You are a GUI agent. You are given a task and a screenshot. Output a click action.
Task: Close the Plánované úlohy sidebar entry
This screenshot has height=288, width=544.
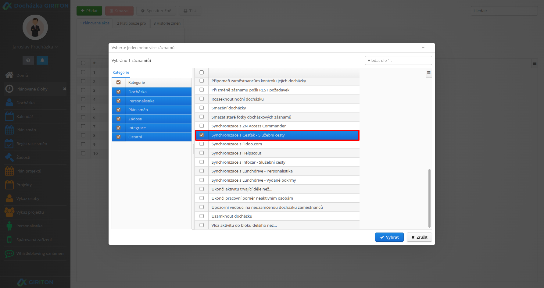click(x=65, y=89)
